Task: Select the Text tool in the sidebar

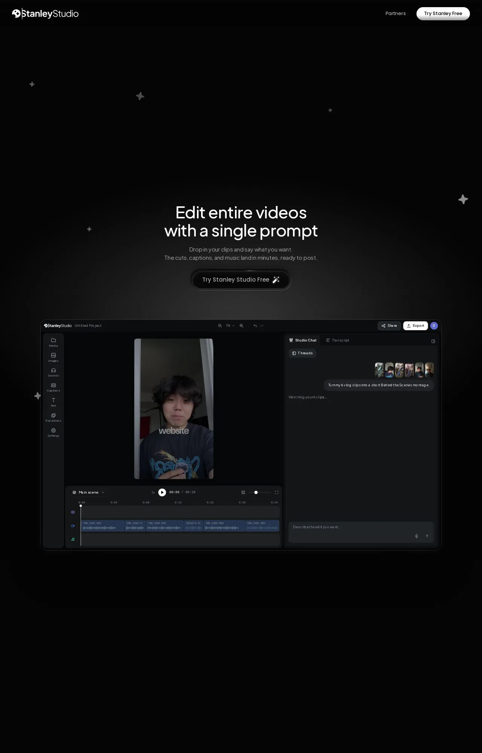Action: click(53, 402)
